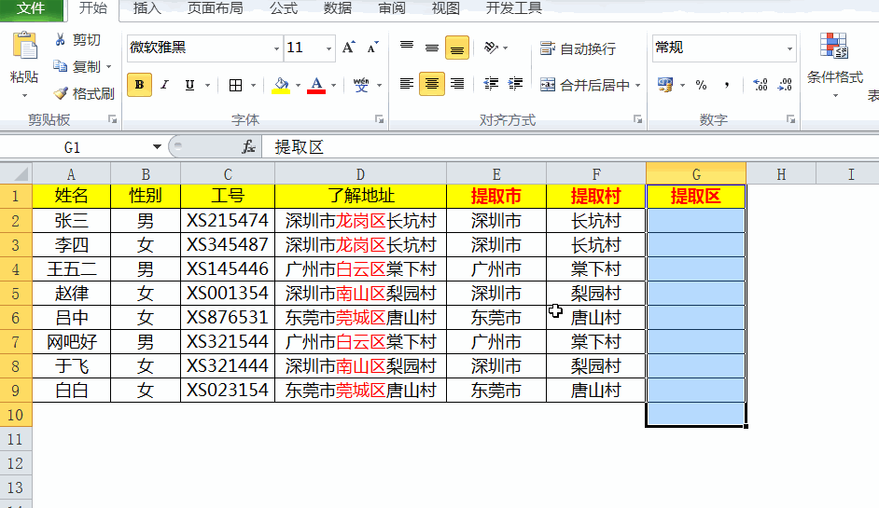Expand the fill color dropdown arrow
Viewport: 879px width, 508px height.
coord(298,85)
